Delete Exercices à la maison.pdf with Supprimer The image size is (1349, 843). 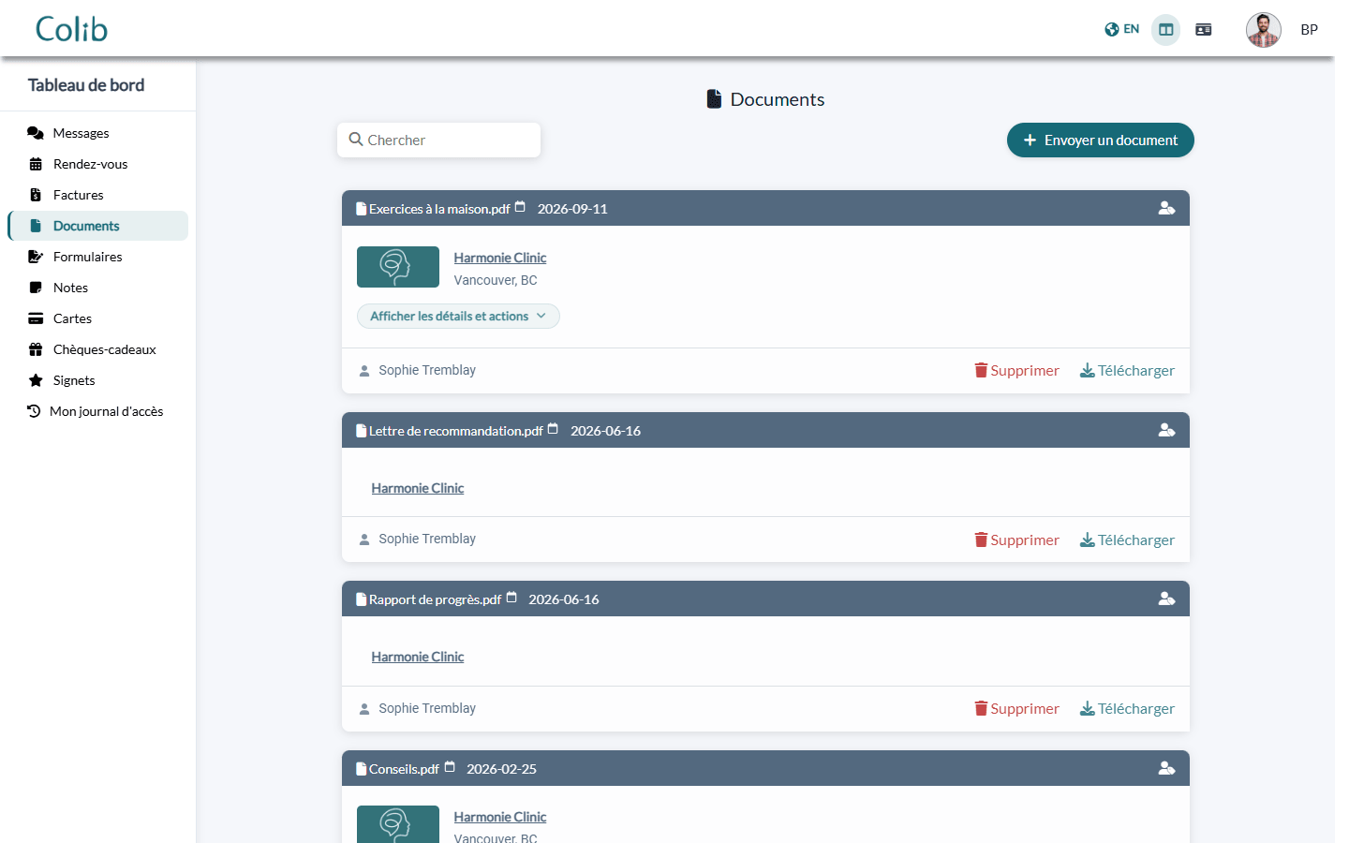click(x=1016, y=371)
